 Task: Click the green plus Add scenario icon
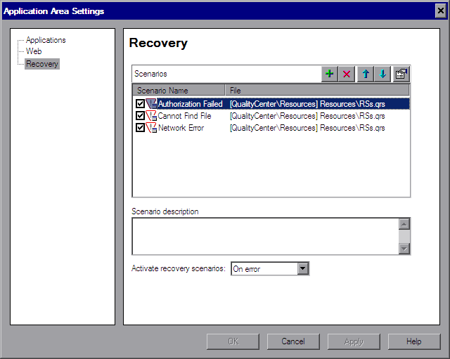[329, 74]
